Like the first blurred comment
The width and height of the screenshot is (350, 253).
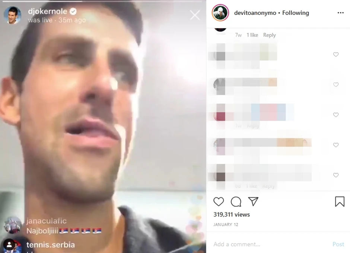click(336, 55)
